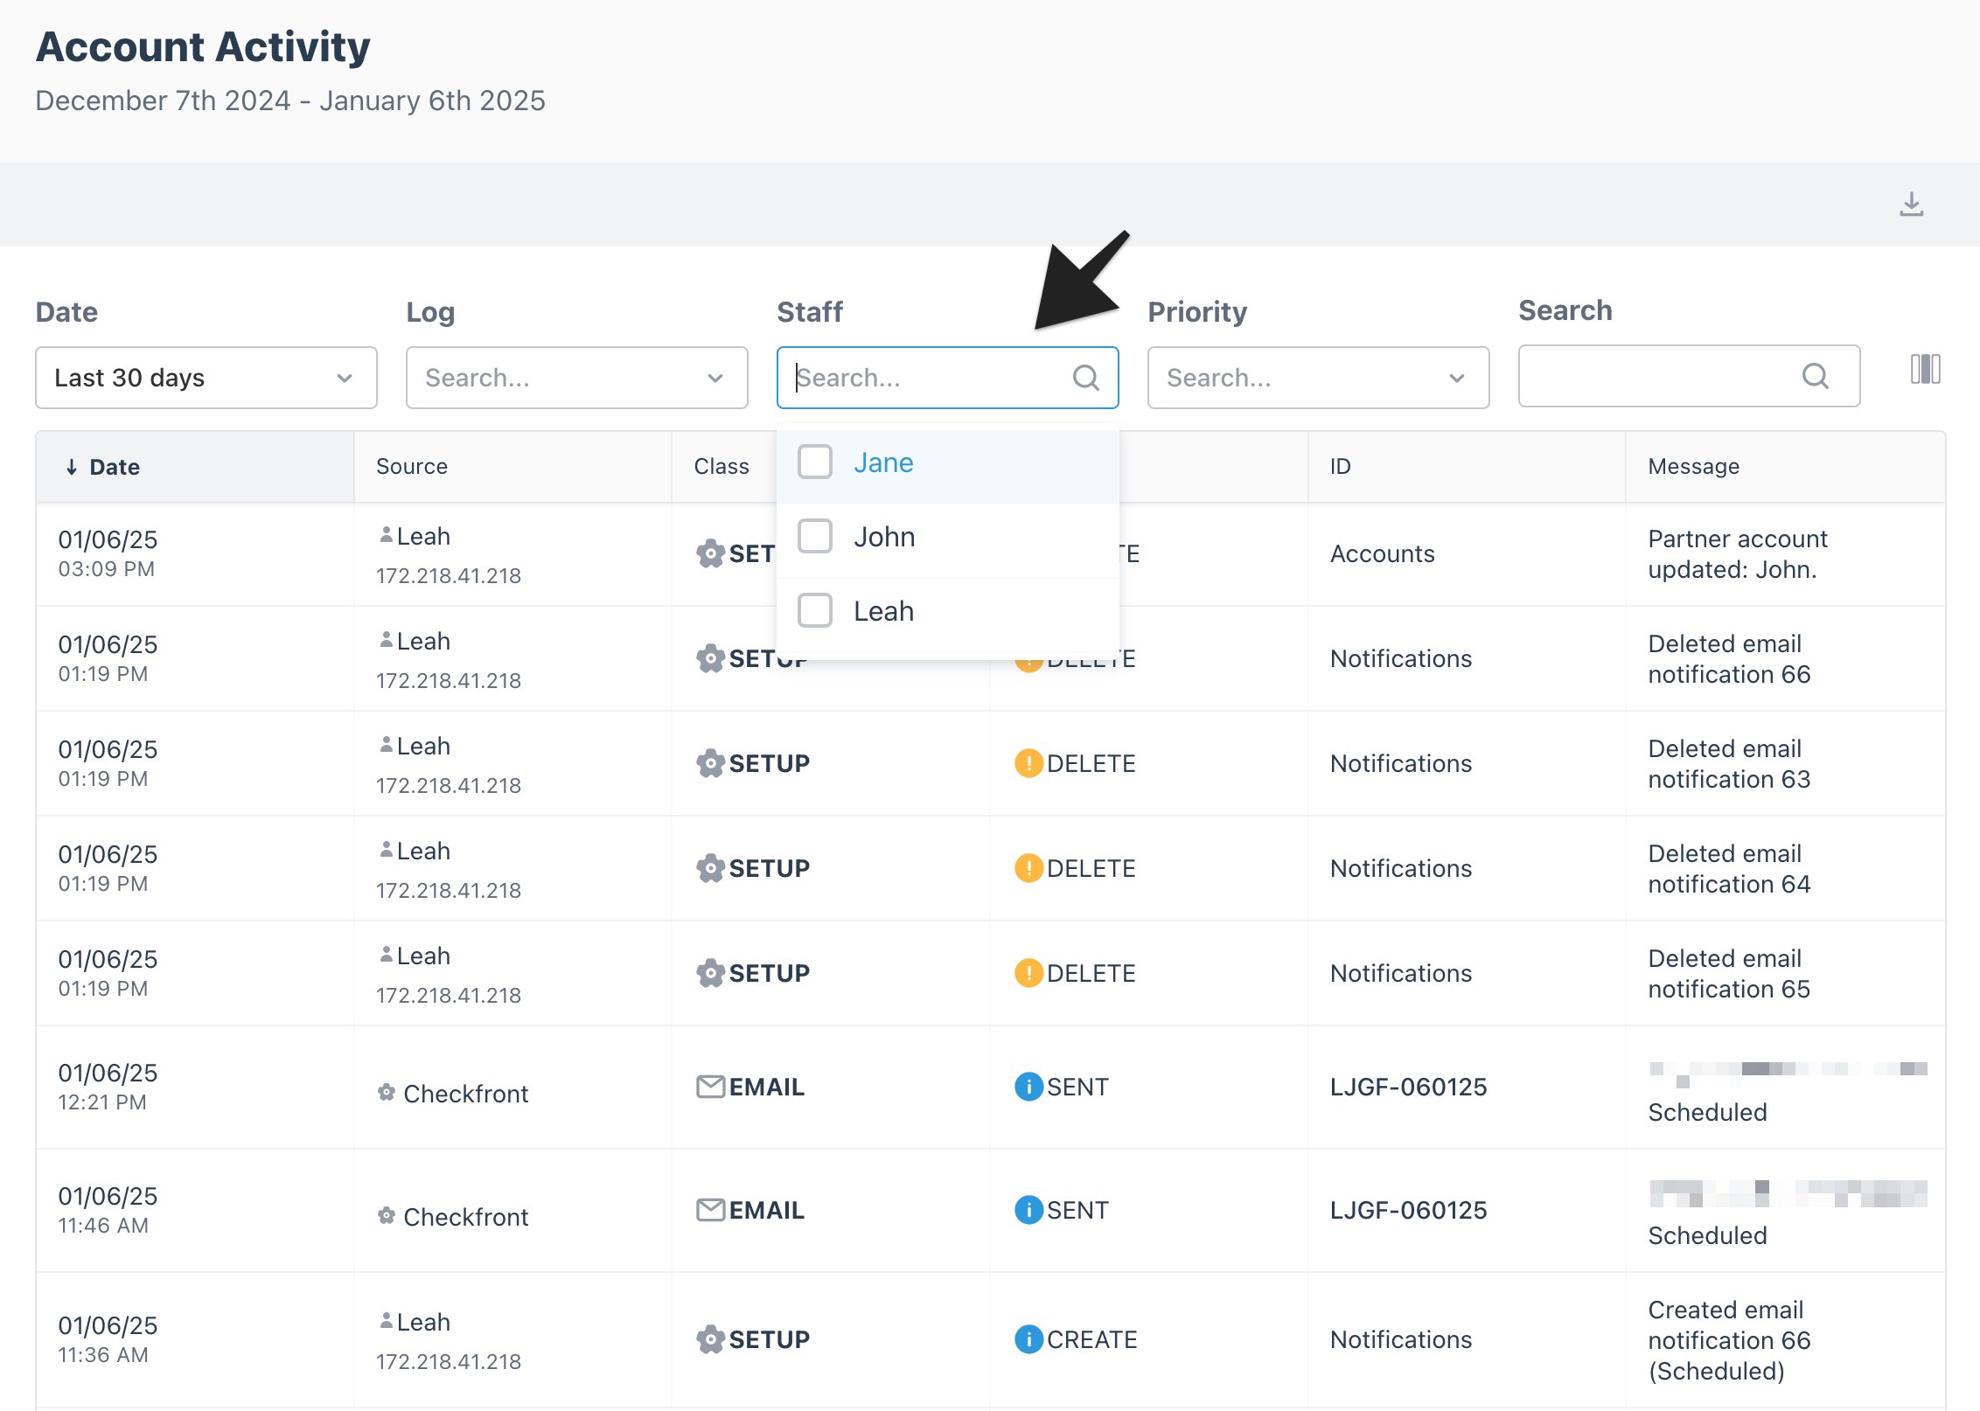Click 'Created email notification 66 (Scheduled)' message
Viewport: 1980px width, 1411px height.
click(1730, 1340)
